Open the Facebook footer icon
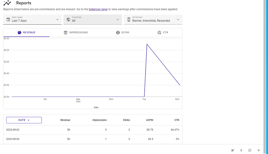 tap(241, 150)
